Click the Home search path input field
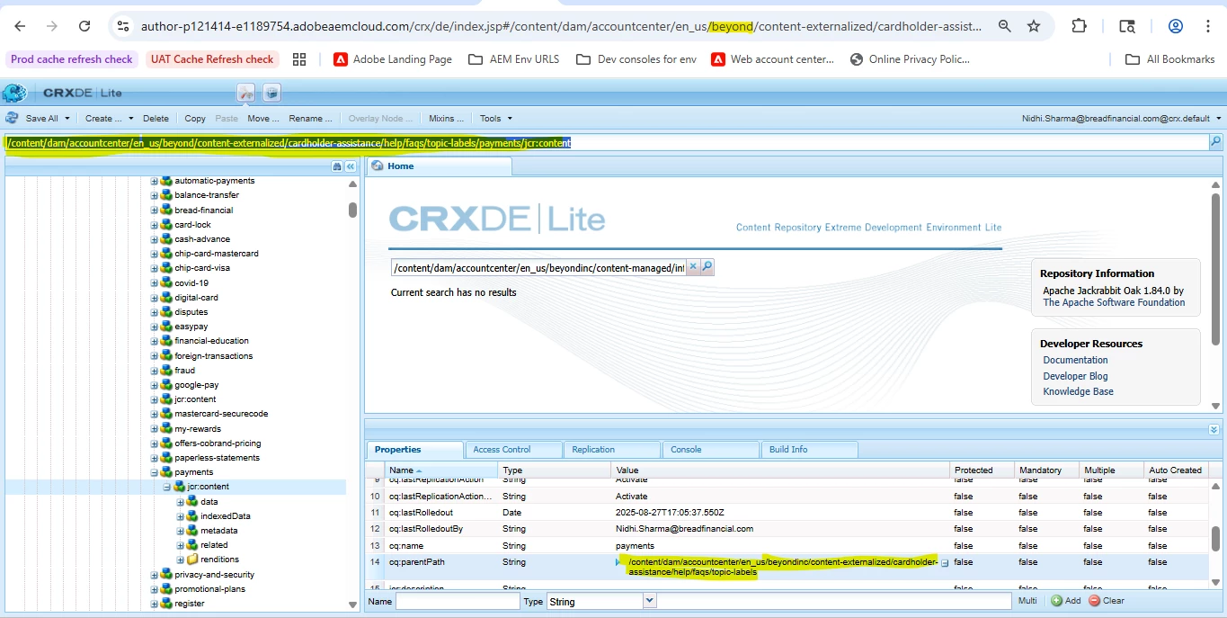1227x618 pixels. coord(538,267)
